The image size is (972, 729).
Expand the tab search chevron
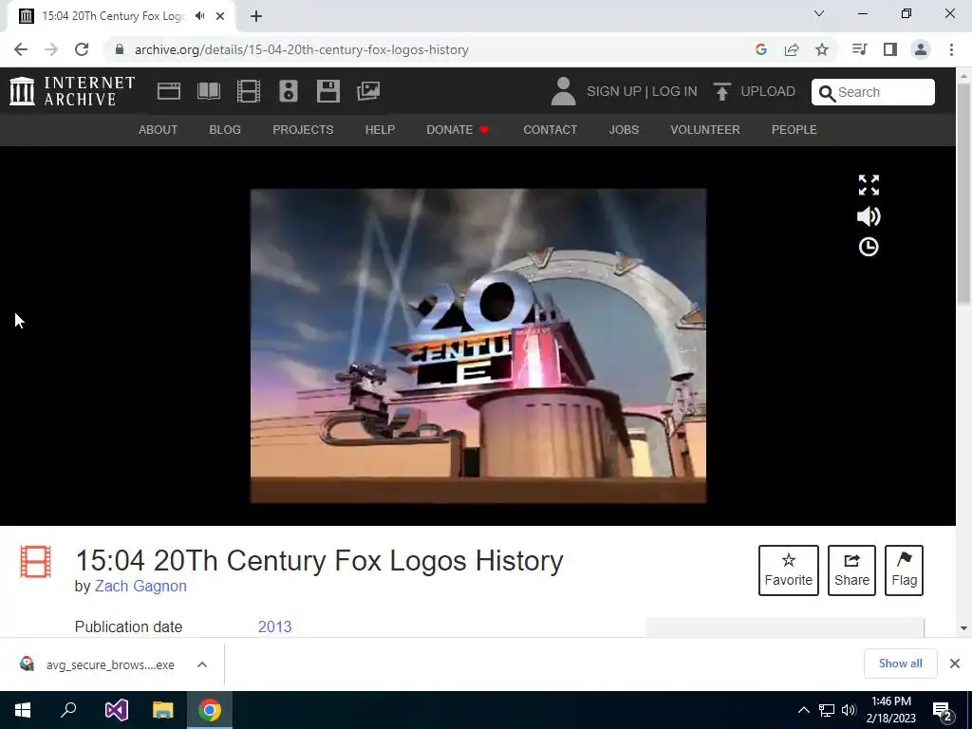(819, 13)
